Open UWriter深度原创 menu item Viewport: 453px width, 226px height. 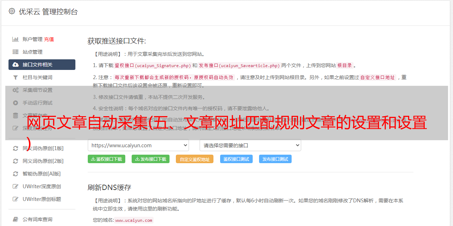(42, 186)
